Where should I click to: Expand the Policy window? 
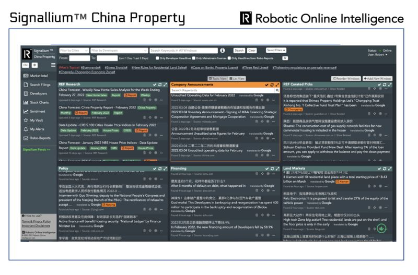(x=165, y=169)
